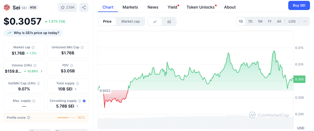Add Sei to watchlist with star button
Viewport: 314px width, 131px height.
click(x=67, y=7)
